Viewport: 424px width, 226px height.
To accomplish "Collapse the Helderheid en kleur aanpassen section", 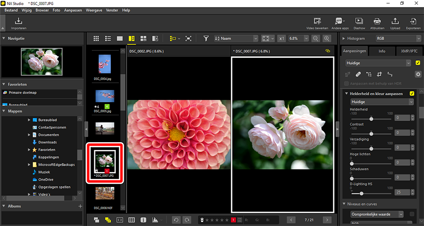I will (346, 94).
